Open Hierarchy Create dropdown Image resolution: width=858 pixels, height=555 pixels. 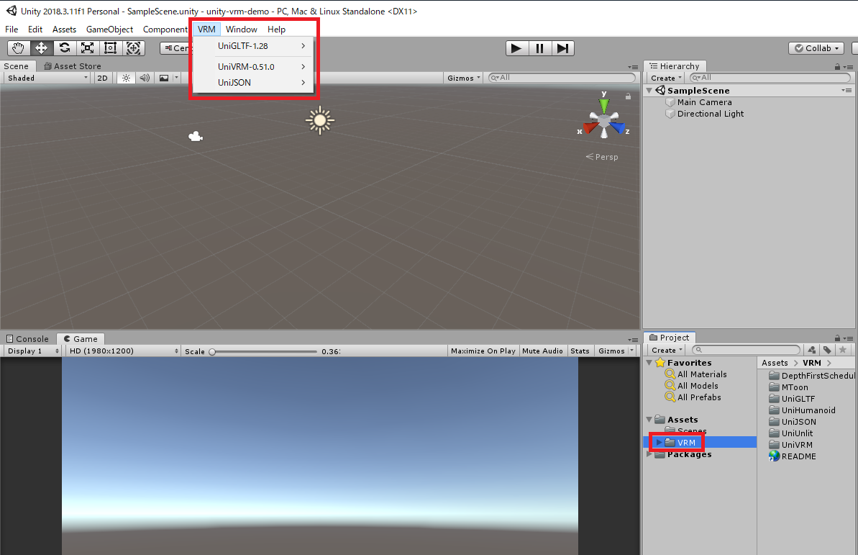coord(666,78)
